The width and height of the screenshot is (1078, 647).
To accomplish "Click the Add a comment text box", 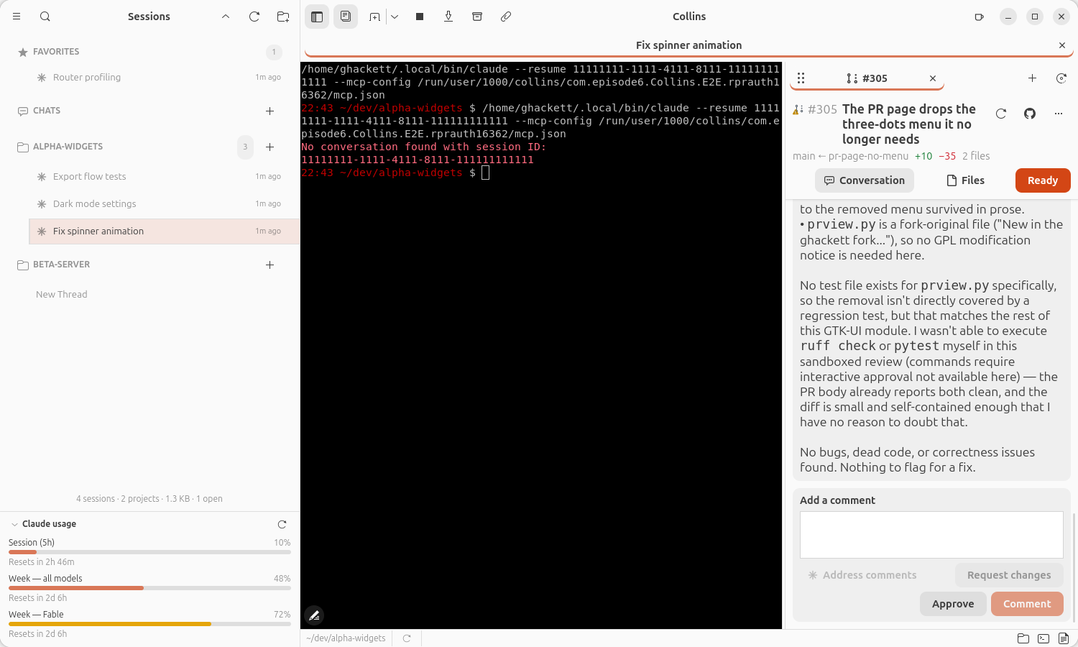I will (931, 535).
